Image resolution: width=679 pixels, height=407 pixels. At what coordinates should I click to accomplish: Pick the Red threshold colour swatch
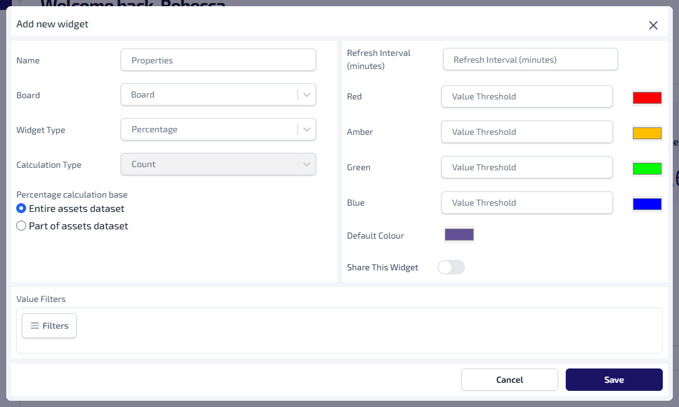tap(647, 98)
